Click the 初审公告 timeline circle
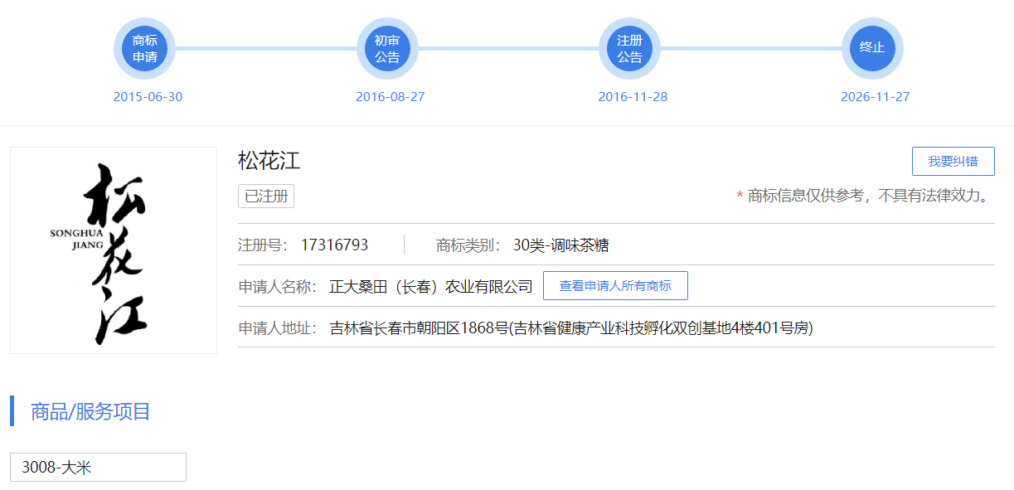Viewport: 1014px width, 490px height. tap(387, 48)
